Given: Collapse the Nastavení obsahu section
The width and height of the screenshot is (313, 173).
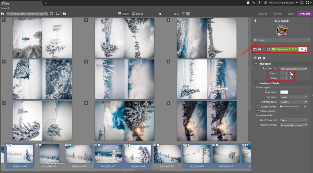Looking at the screenshot, I should pyautogui.click(x=256, y=83).
